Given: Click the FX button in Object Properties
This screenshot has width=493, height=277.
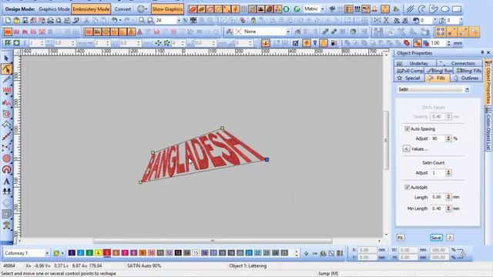Looking at the screenshot, I should (401, 238).
